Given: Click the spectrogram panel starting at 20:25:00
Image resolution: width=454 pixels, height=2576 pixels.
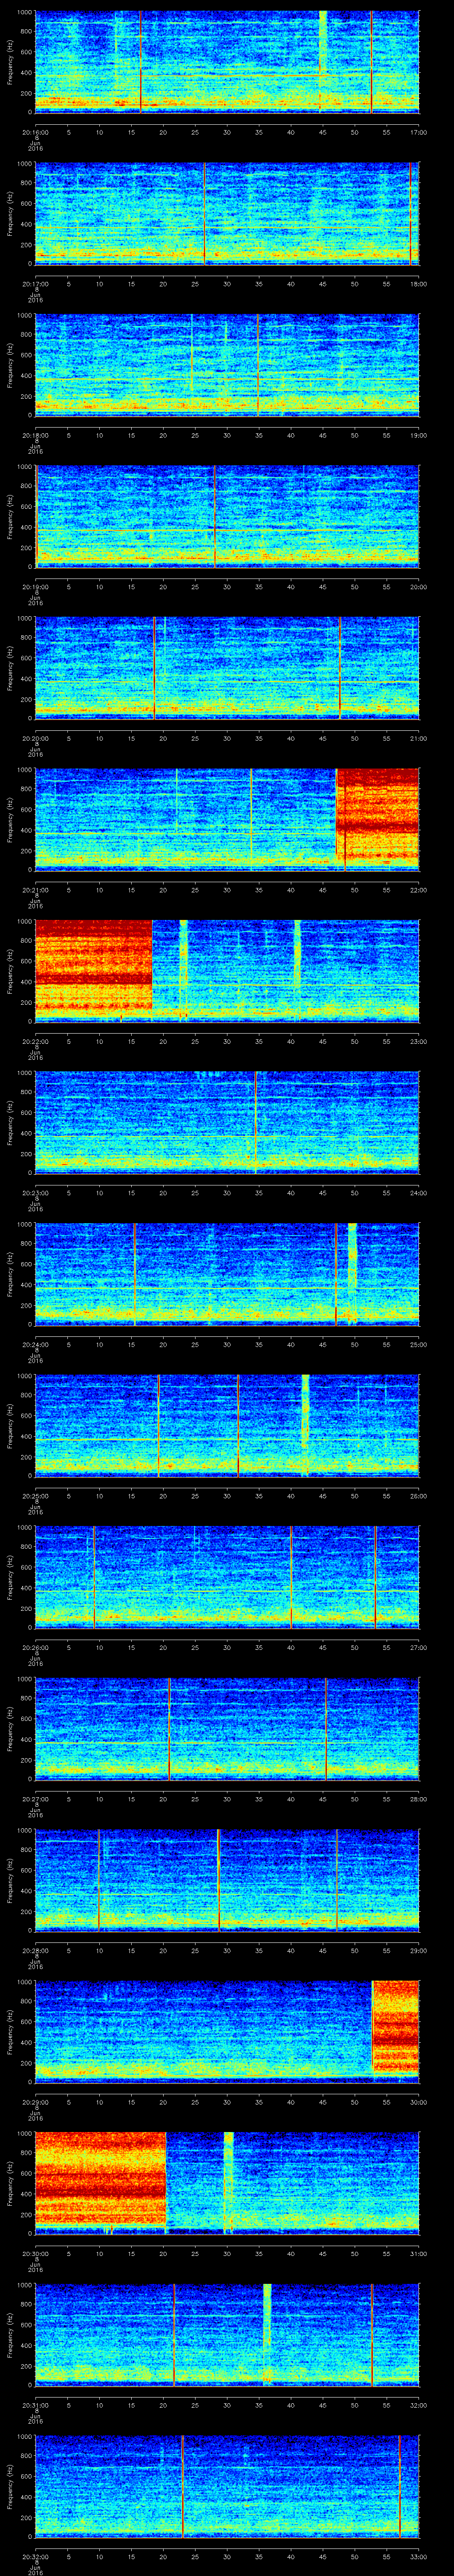Looking at the screenshot, I should [227, 1425].
